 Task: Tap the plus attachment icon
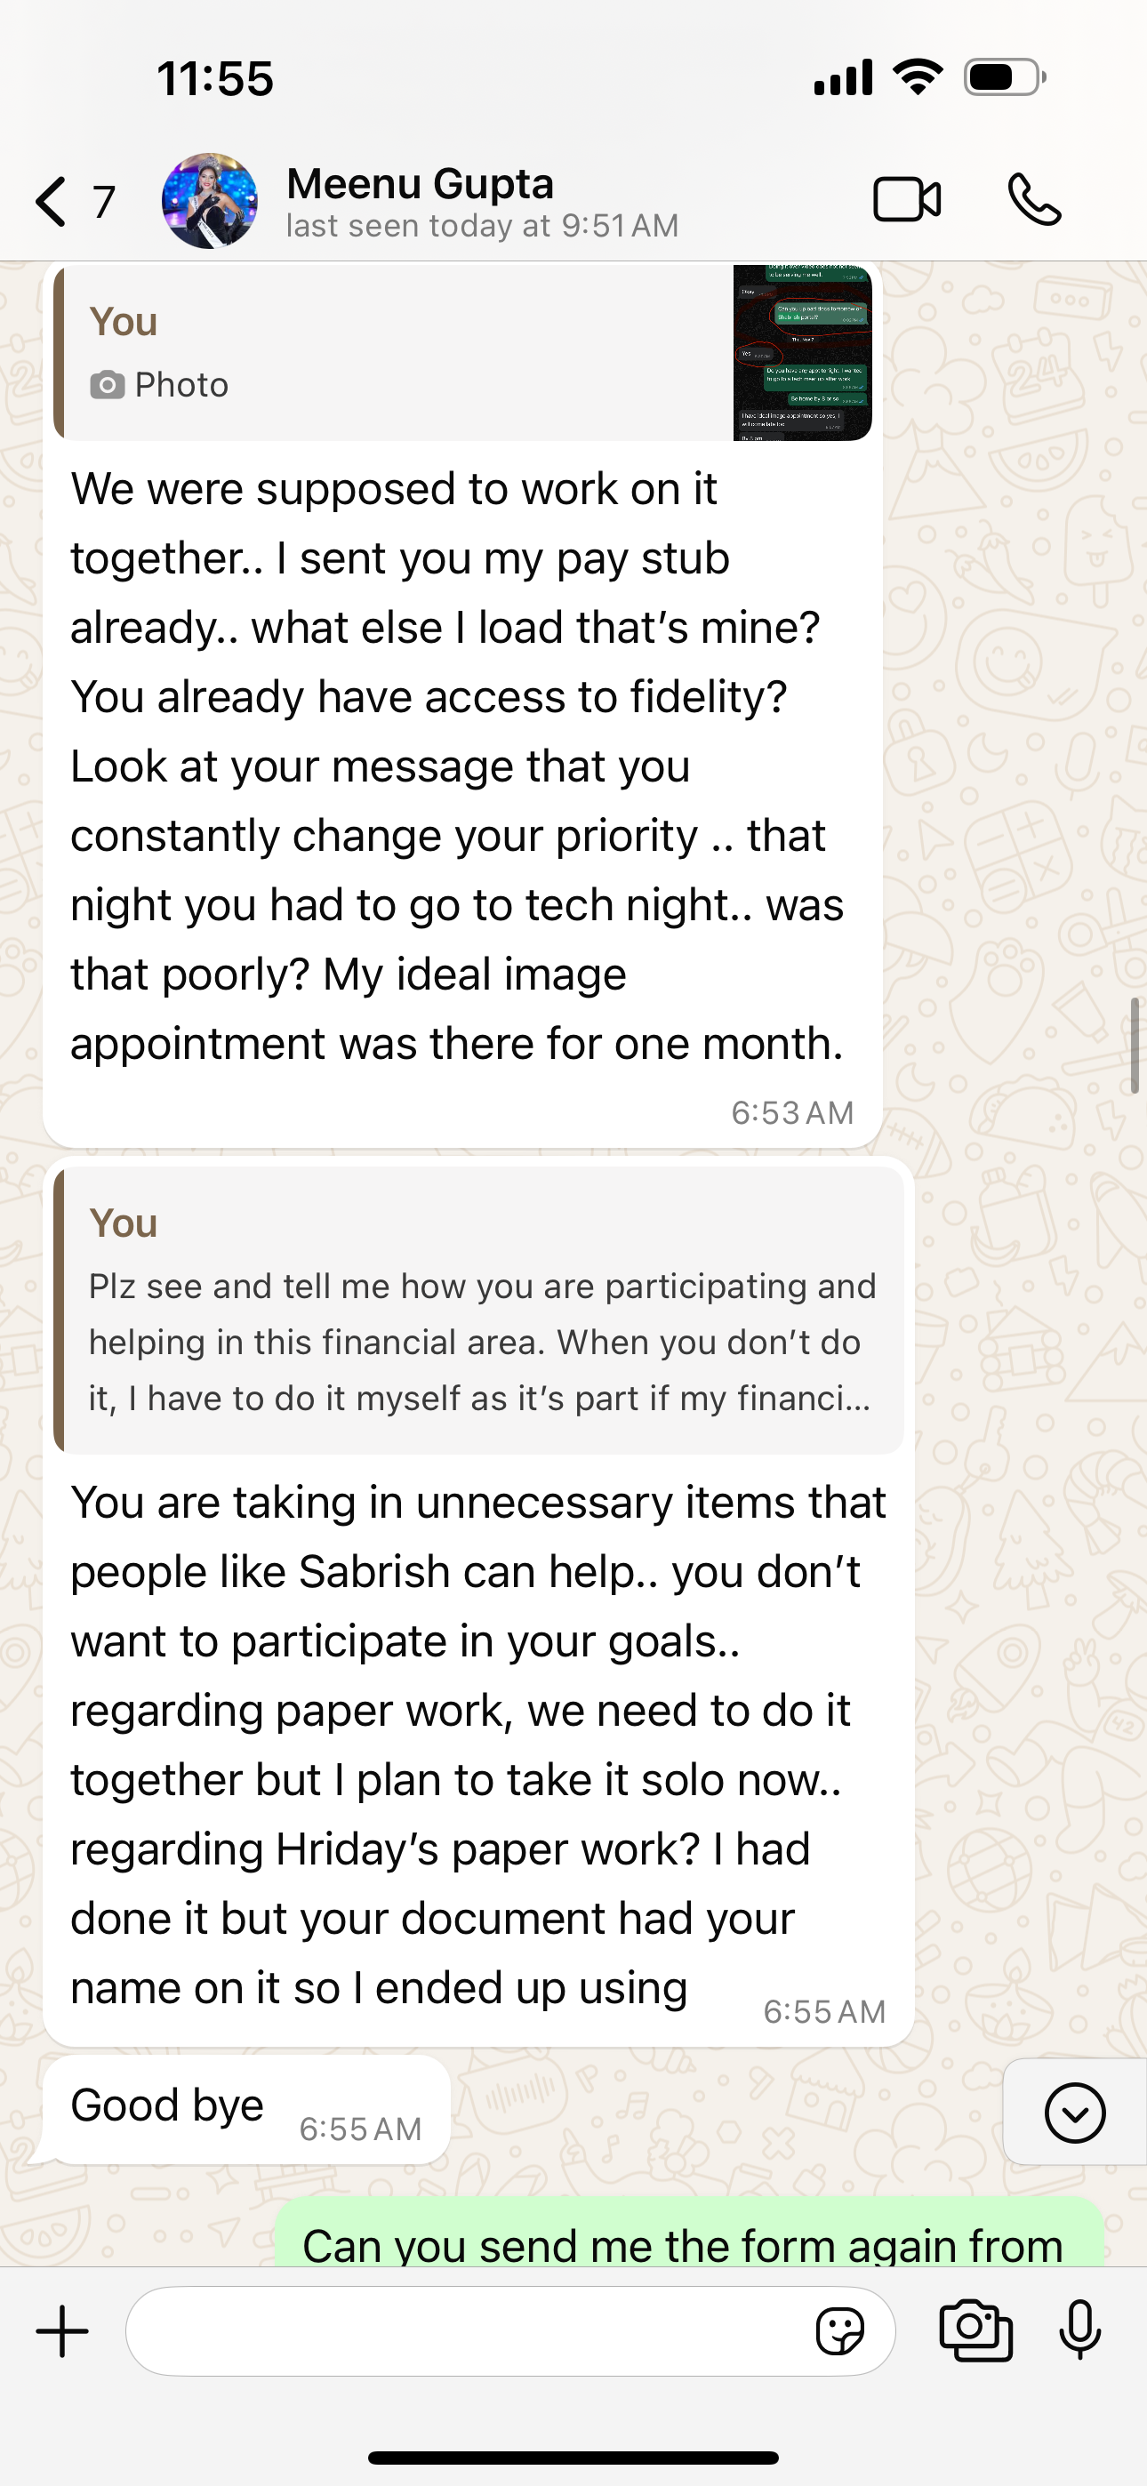coord(63,2330)
